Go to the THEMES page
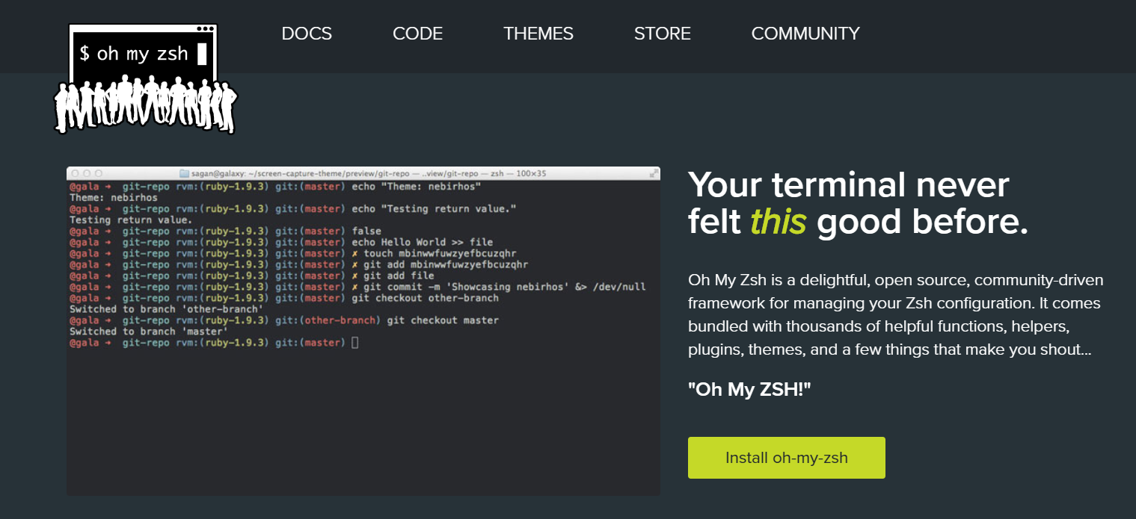 [x=538, y=34]
